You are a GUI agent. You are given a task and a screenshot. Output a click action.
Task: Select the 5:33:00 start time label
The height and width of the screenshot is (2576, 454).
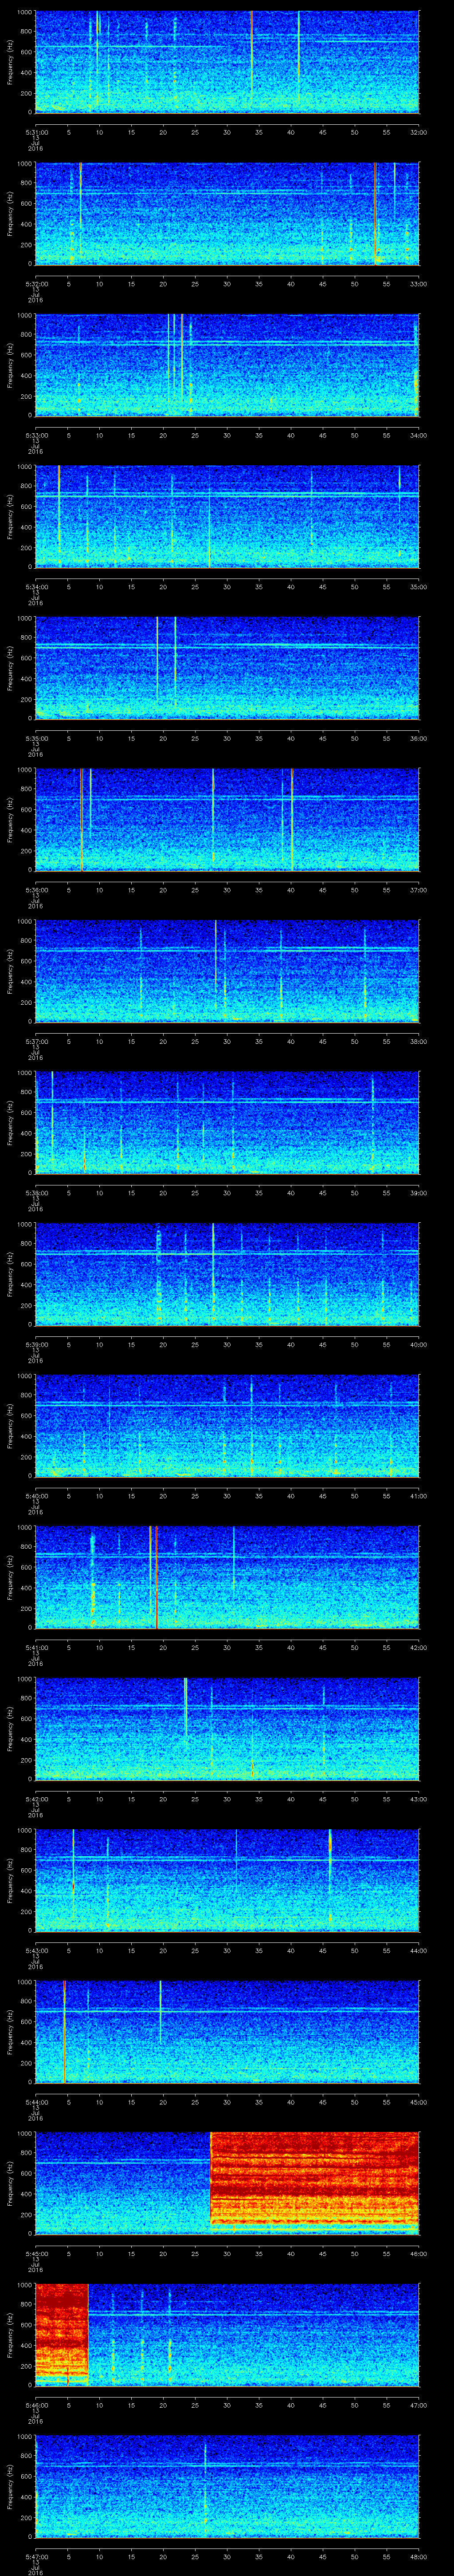point(36,435)
